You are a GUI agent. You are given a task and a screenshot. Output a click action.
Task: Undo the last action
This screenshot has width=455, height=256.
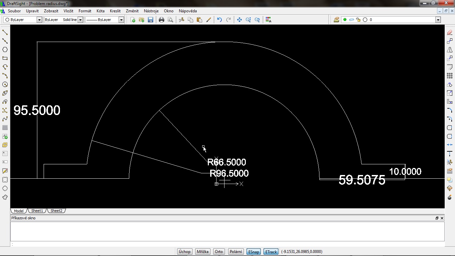(219, 20)
